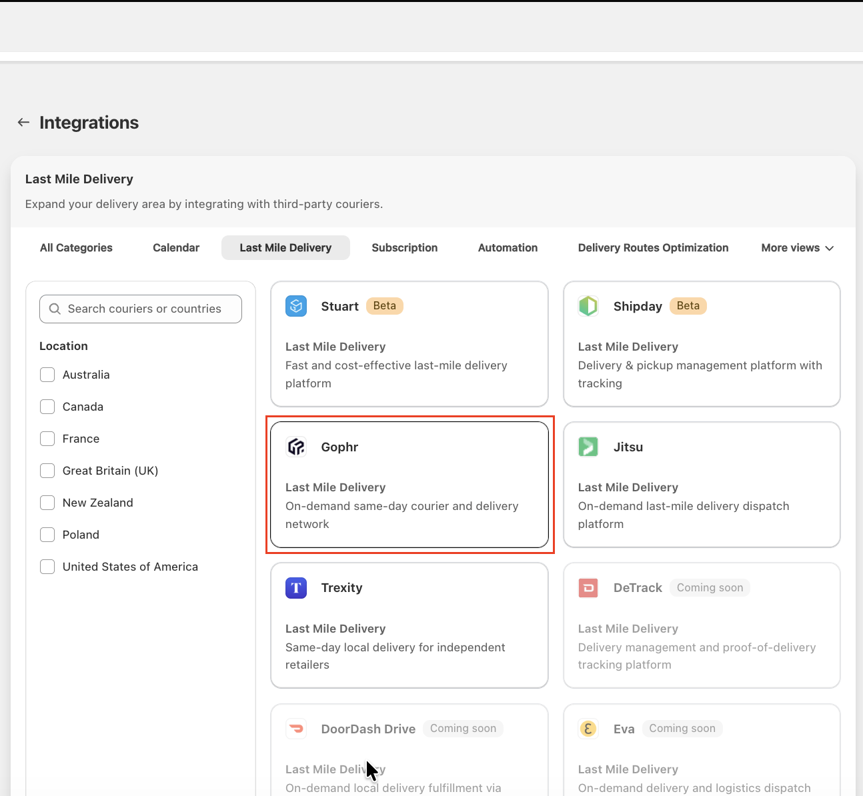Click the Coming soon badge beside DeTrack

point(710,588)
